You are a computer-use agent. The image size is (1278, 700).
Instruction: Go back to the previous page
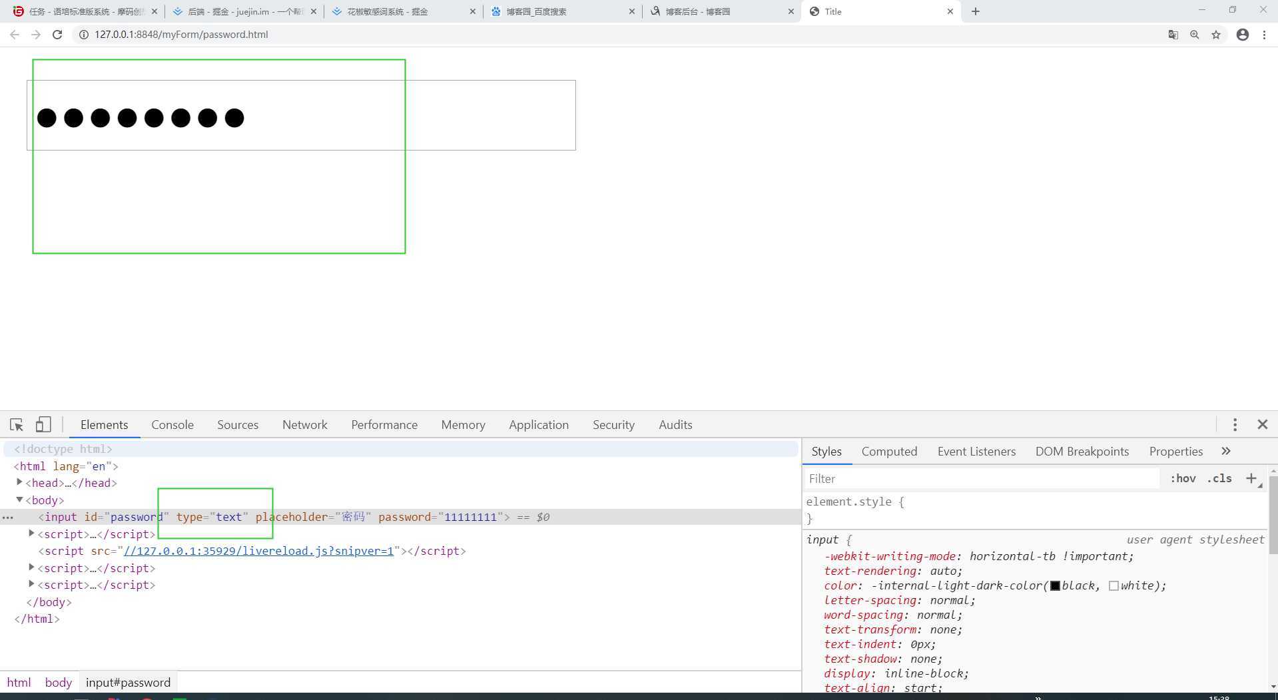(15, 35)
